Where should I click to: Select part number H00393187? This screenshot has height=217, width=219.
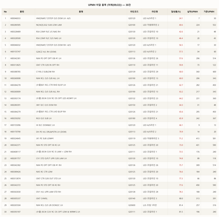click(15, 212)
